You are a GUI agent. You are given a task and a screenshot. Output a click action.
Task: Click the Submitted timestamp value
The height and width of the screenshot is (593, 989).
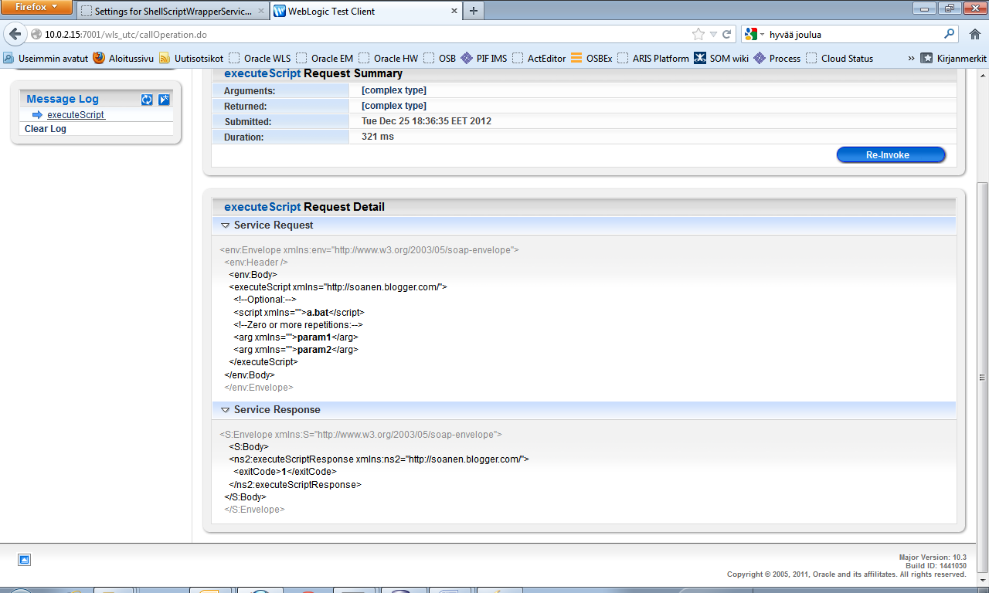[x=427, y=121]
